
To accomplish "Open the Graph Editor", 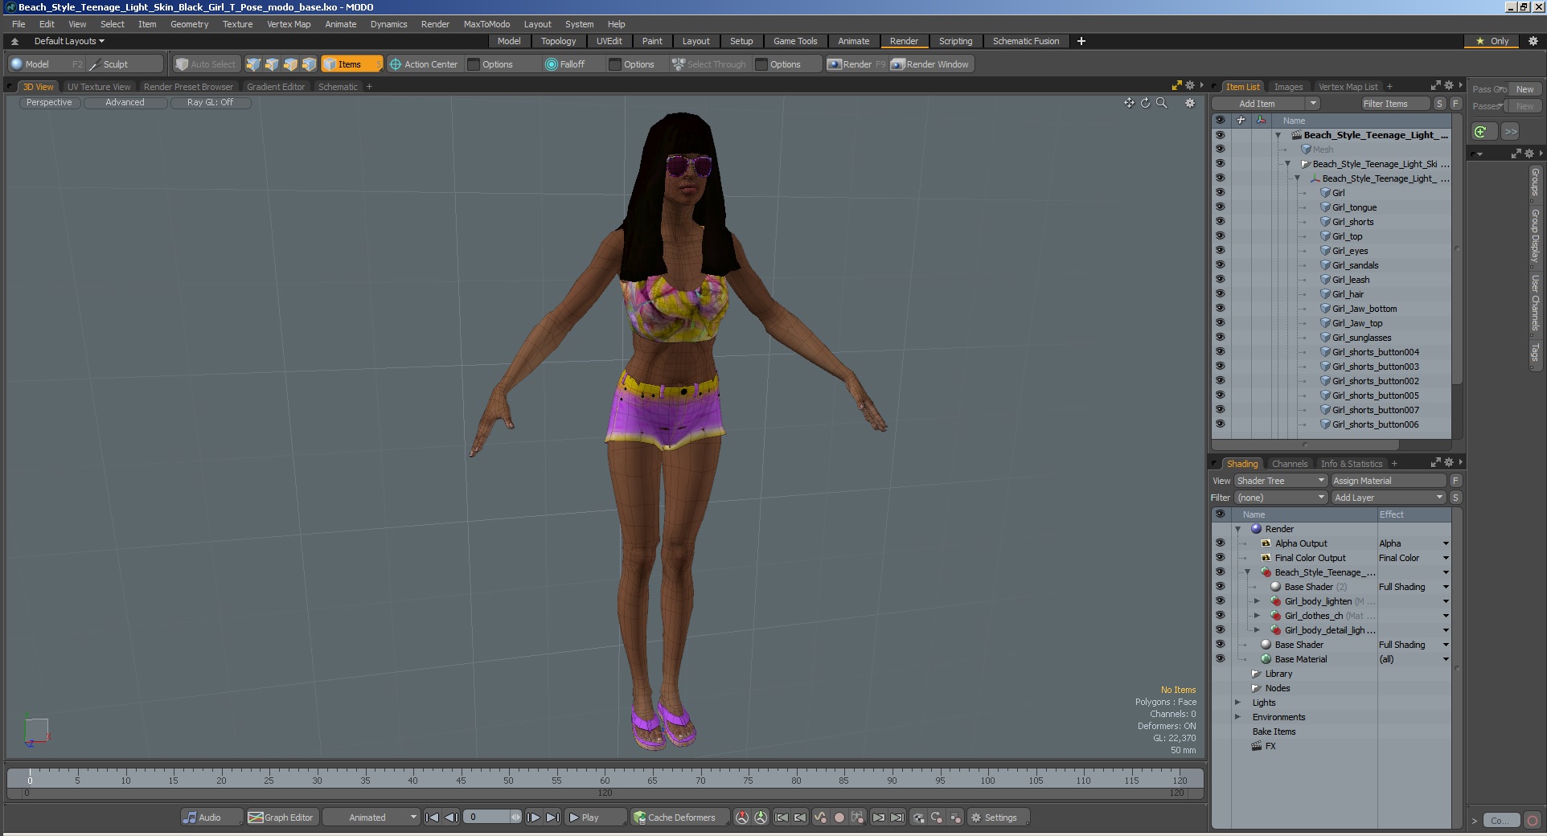I will coord(281,818).
